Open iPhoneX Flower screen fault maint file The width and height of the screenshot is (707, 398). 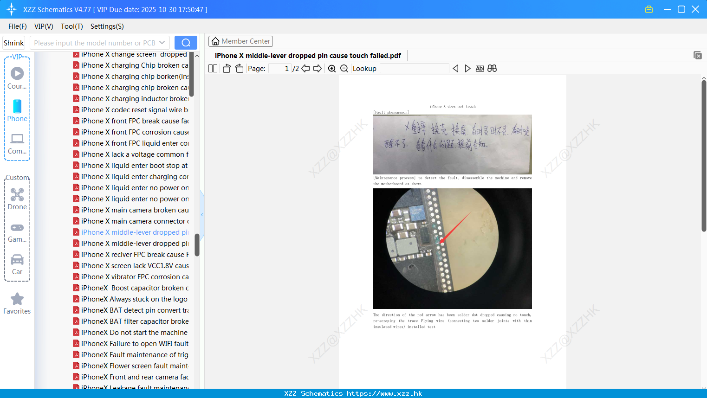coord(131,366)
